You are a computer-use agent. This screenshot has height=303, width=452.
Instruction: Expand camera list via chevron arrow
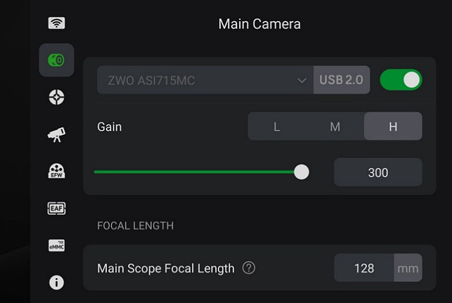(302, 80)
